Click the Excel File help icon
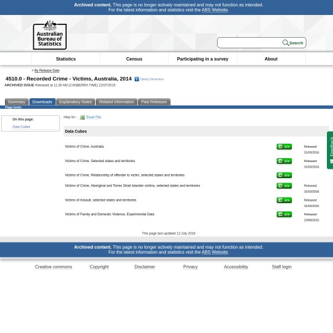This screenshot has height=333, width=333. pyautogui.click(x=82, y=118)
